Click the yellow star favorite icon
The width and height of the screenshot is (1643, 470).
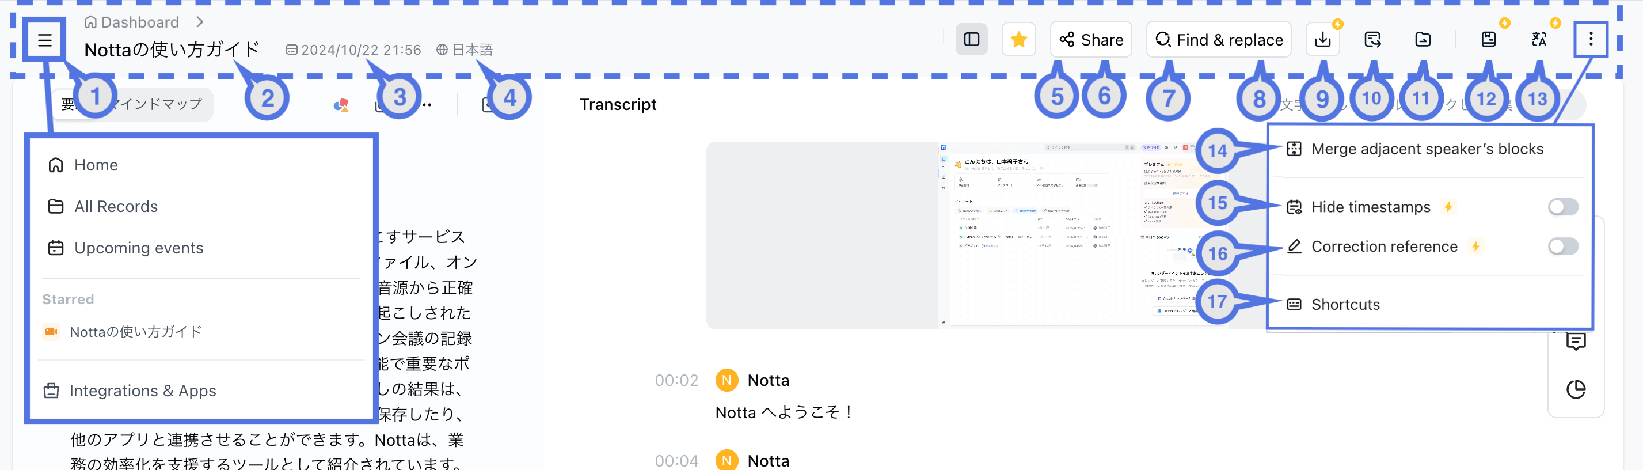tap(1018, 40)
